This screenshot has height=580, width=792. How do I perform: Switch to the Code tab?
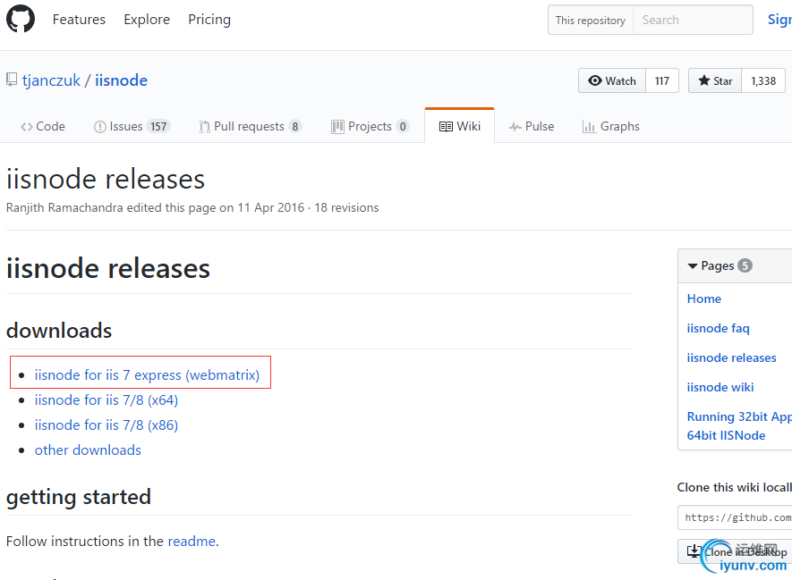click(x=43, y=126)
